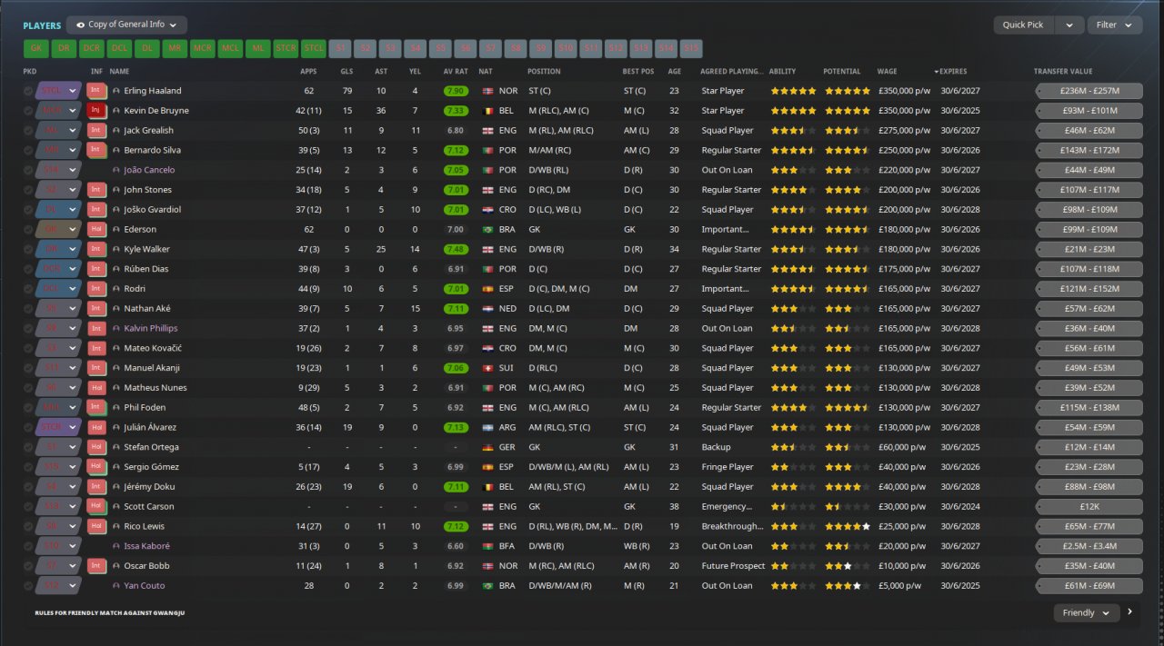The height and width of the screenshot is (646, 1164).
Task: Toggle the picked checkmark for Stefan Ortega
Action: click(x=28, y=448)
